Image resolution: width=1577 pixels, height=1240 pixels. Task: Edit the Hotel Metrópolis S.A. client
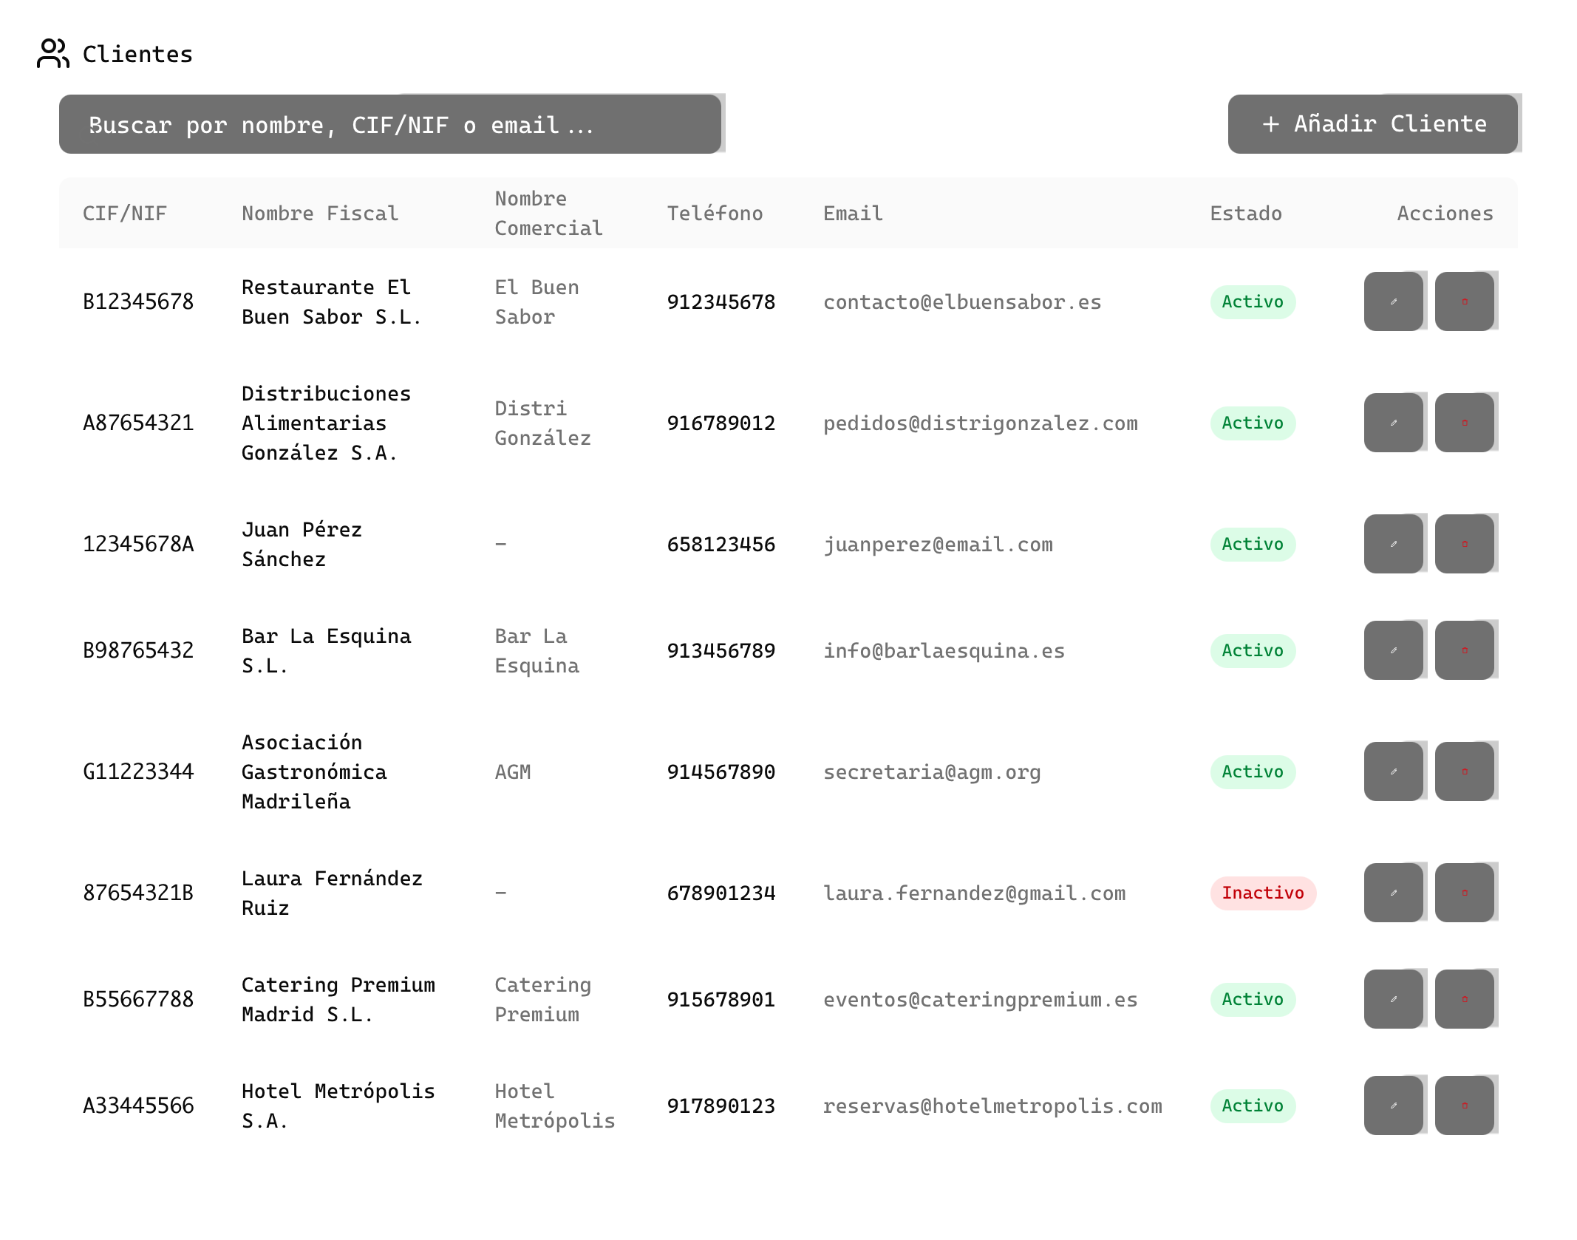[x=1393, y=1106]
